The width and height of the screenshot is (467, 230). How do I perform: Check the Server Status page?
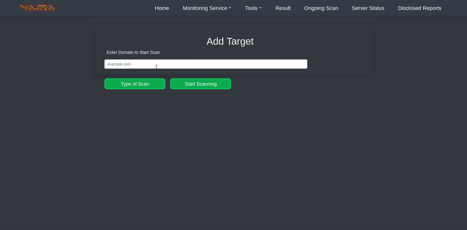[368, 8]
